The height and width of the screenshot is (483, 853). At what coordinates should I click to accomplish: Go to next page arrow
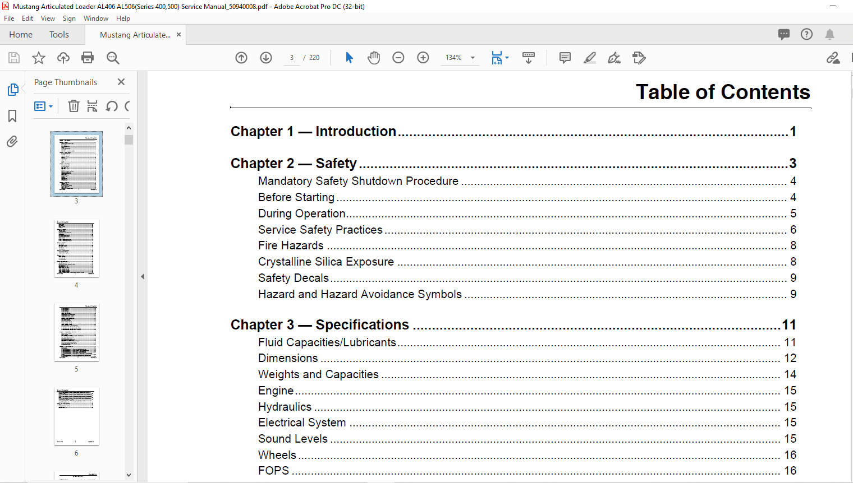(266, 58)
